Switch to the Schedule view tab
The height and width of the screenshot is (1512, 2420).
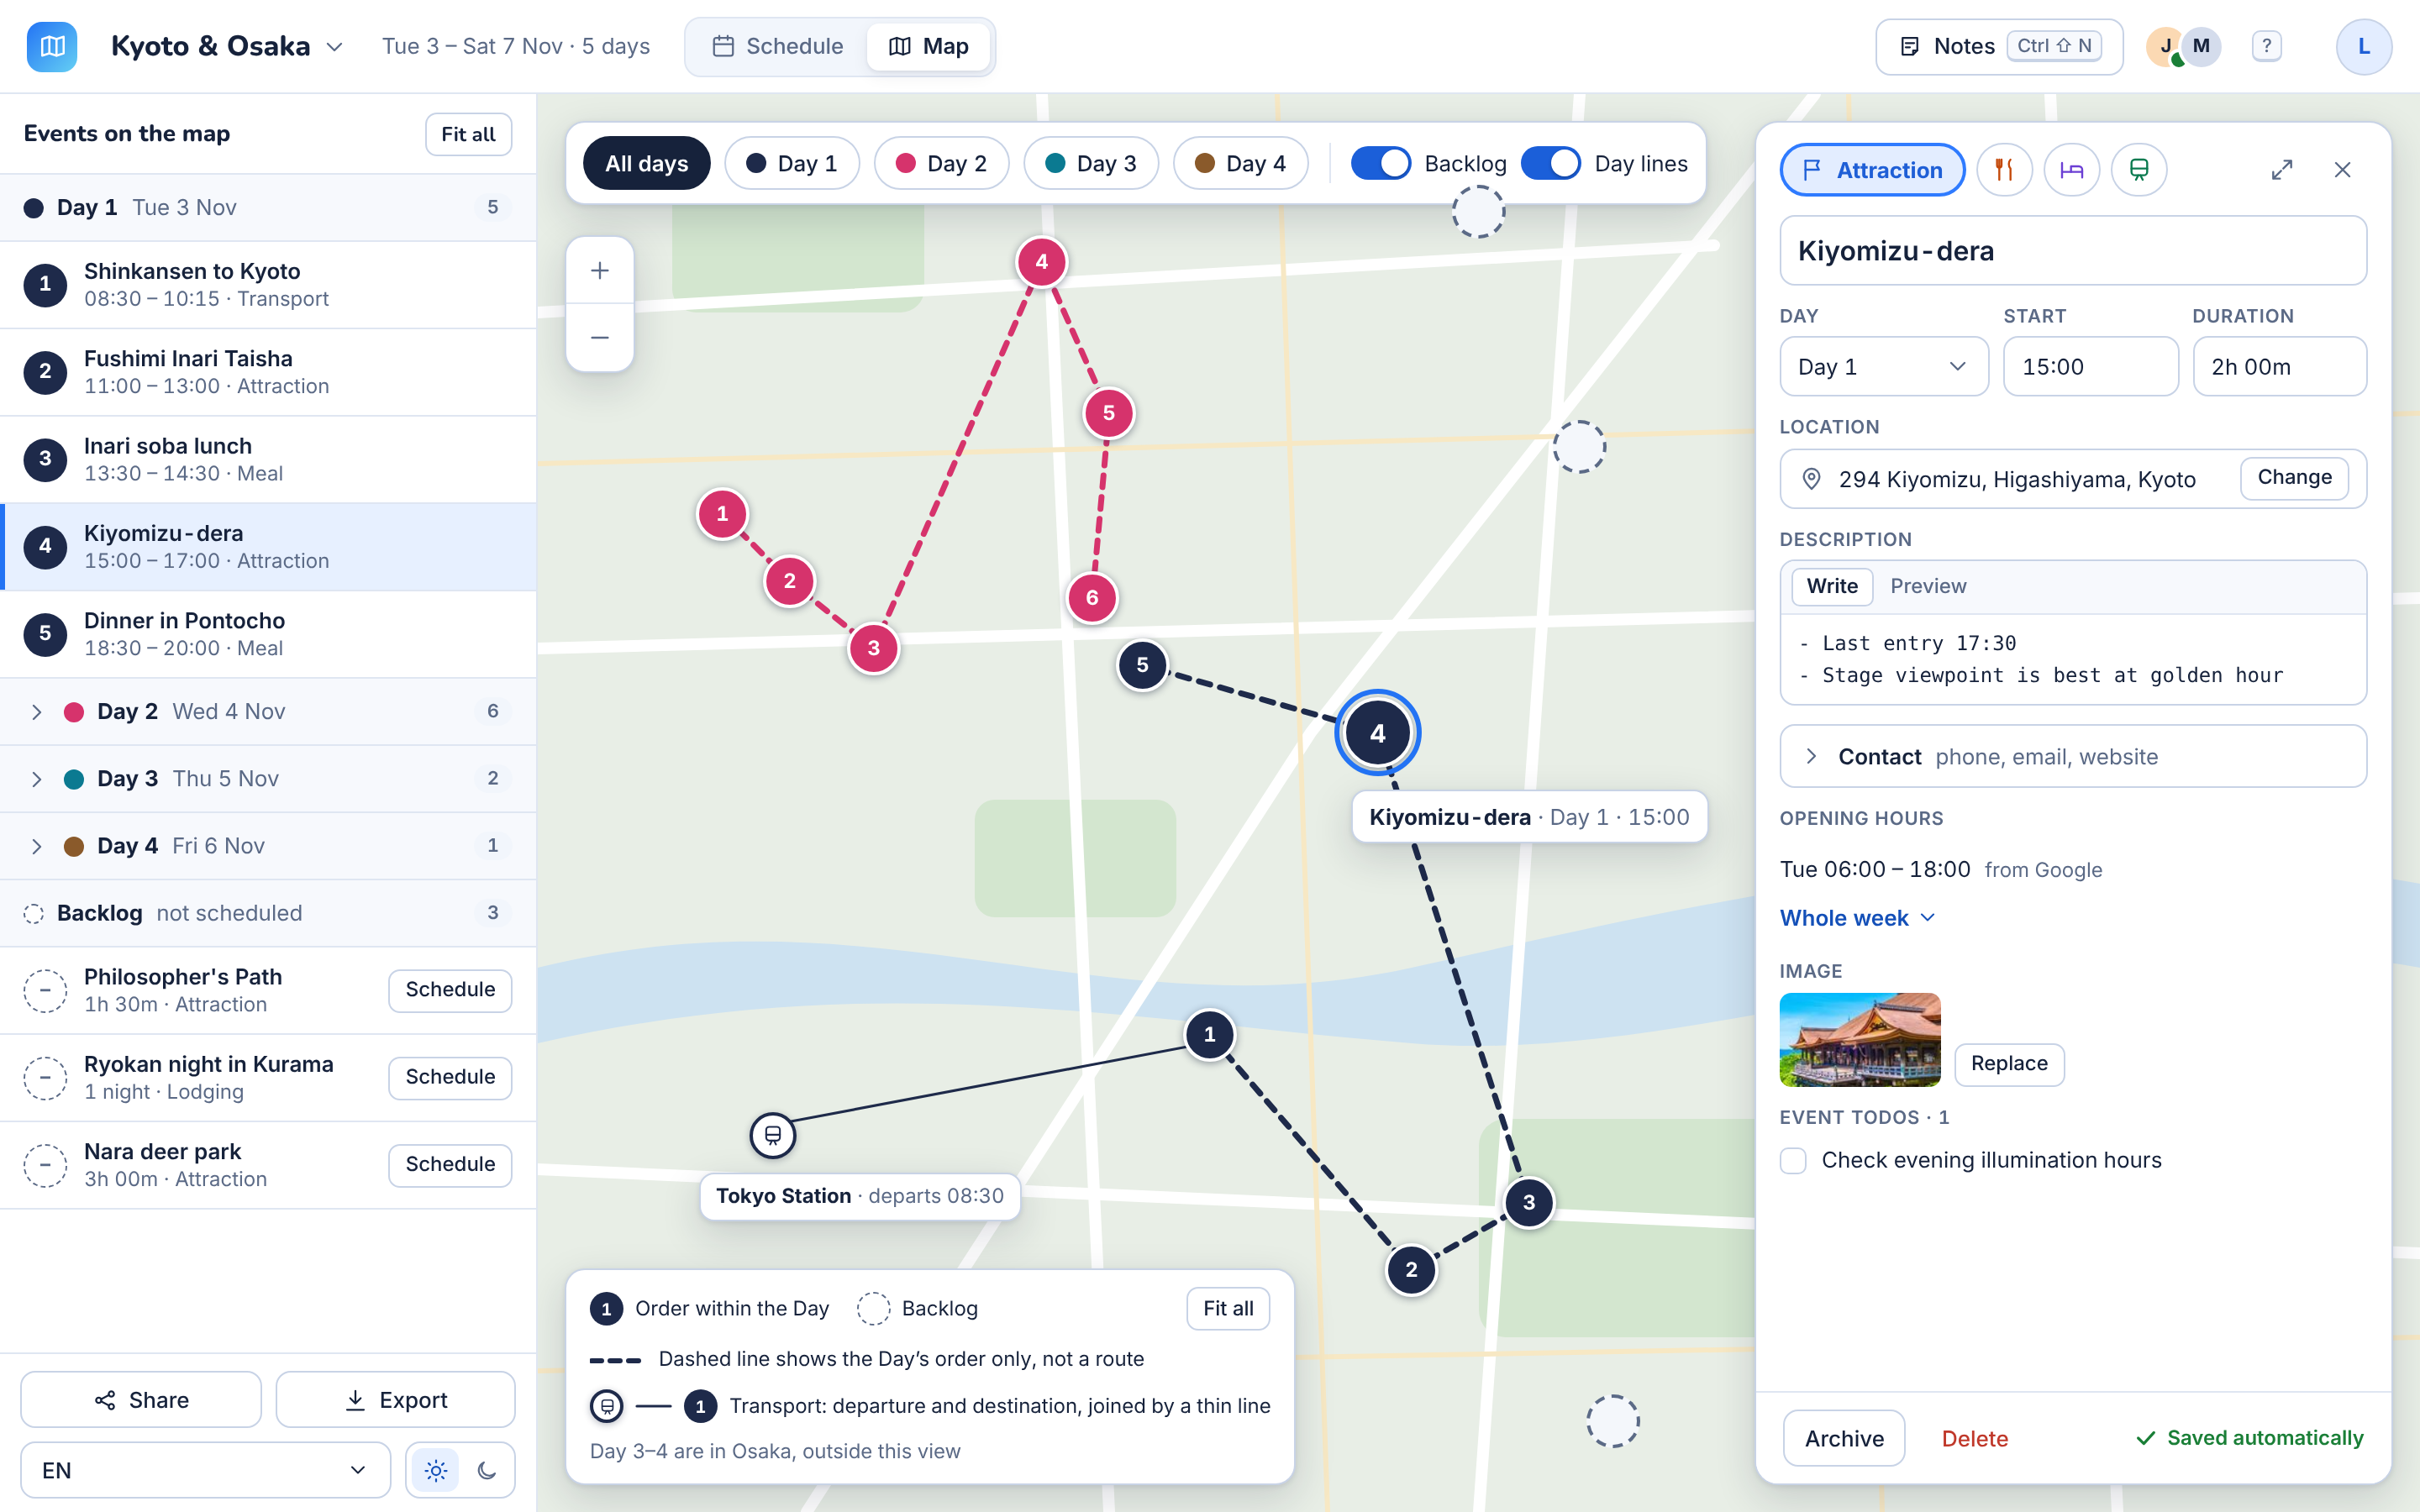[778, 46]
